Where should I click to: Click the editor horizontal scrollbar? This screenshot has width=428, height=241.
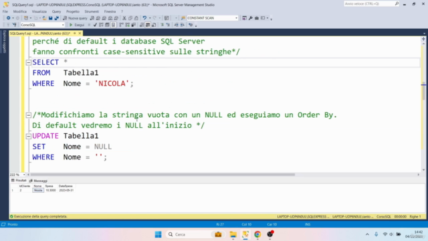163,175
